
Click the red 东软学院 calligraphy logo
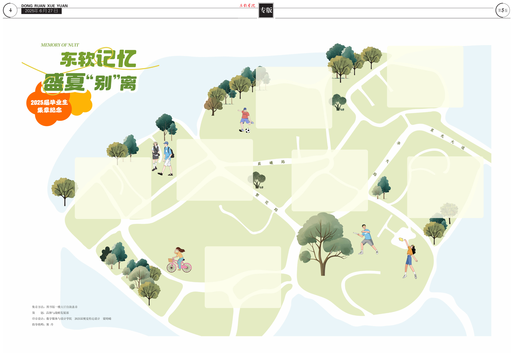pyautogui.click(x=247, y=5)
